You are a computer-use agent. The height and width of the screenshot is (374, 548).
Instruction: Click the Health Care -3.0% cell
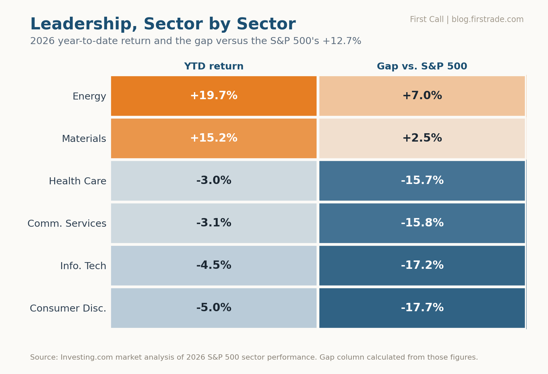tap(214, 181)
